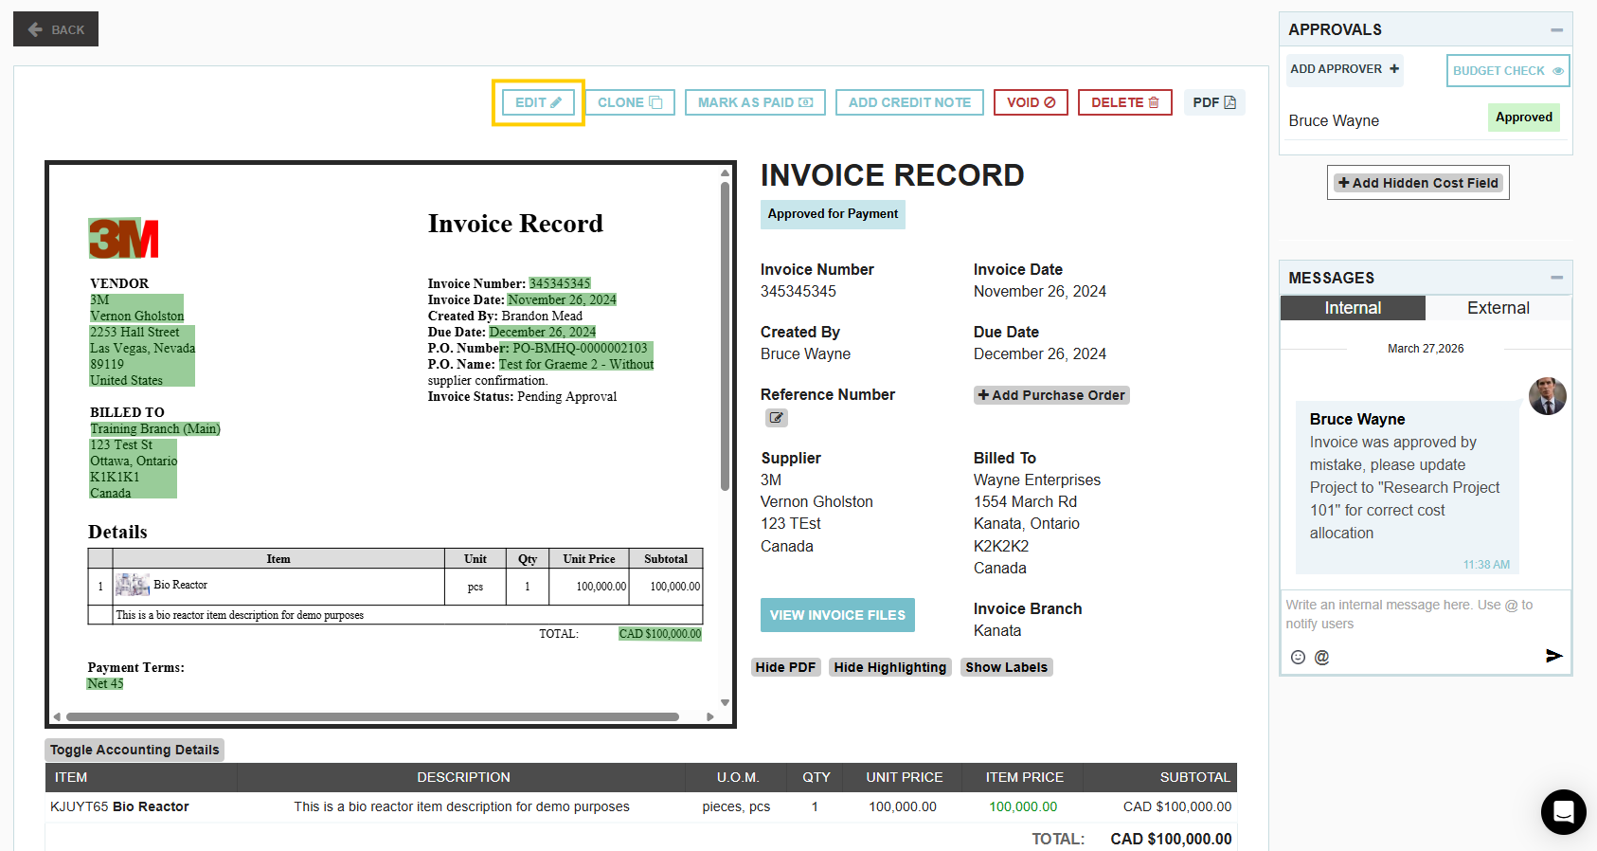
Task: Download the invoice PDF
Action: 1214,102
